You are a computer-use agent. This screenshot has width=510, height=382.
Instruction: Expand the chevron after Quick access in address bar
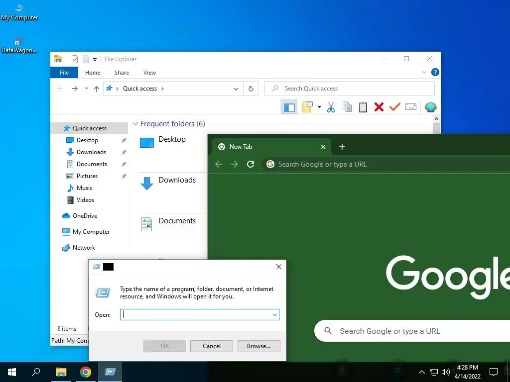pyautogui.click(x=162, y=89)
